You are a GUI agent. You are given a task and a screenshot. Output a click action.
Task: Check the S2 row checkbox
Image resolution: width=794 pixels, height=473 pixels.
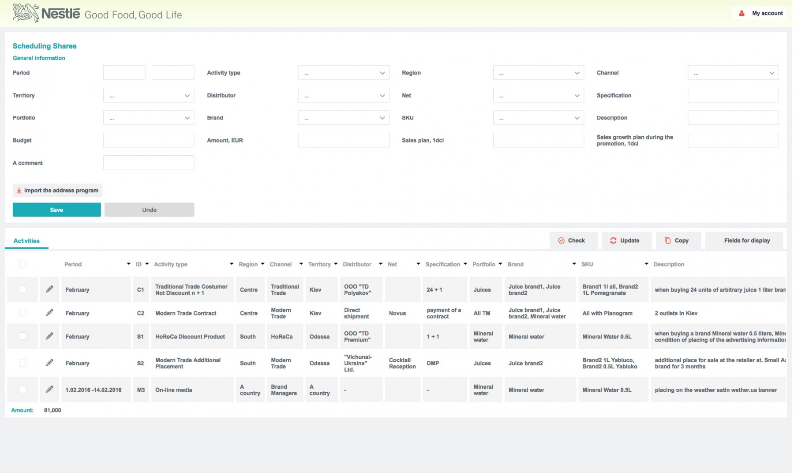point(22,363)
